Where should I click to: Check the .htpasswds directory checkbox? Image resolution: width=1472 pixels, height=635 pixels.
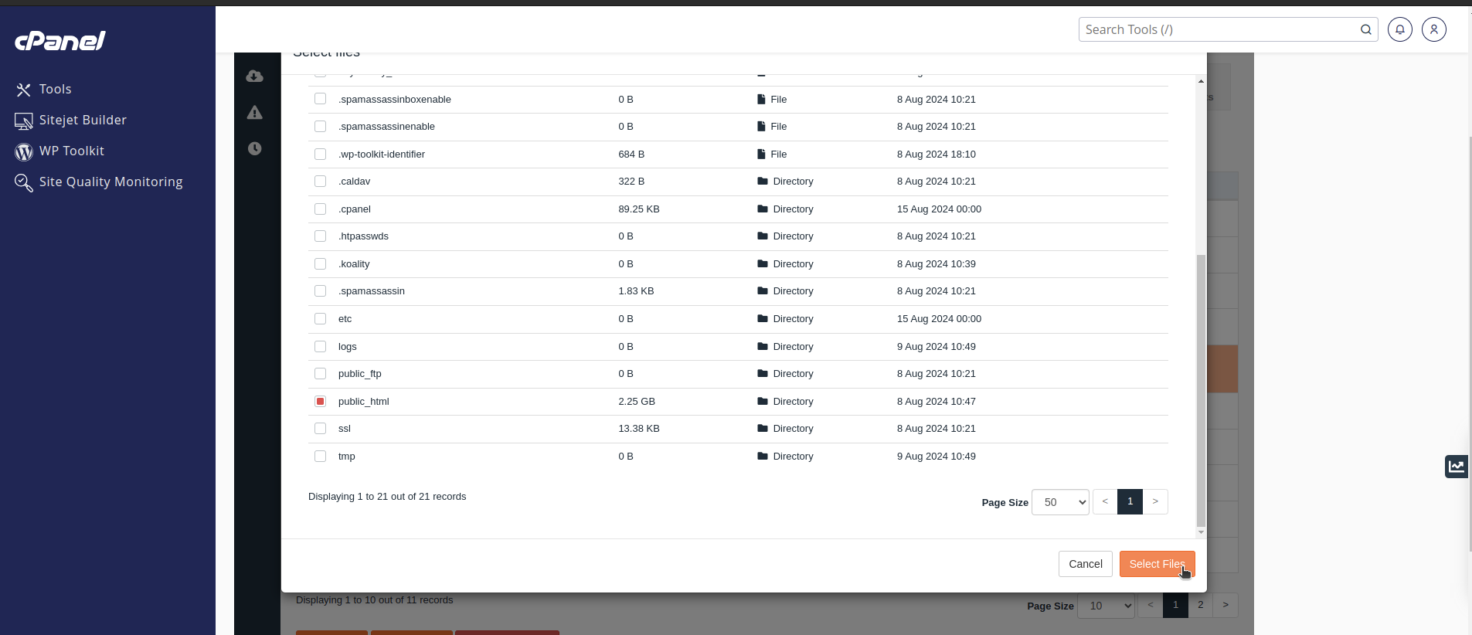click(320, 236)
